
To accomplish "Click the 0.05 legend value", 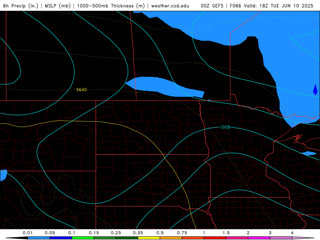I will pyautogui.click(x=50, y=233).
